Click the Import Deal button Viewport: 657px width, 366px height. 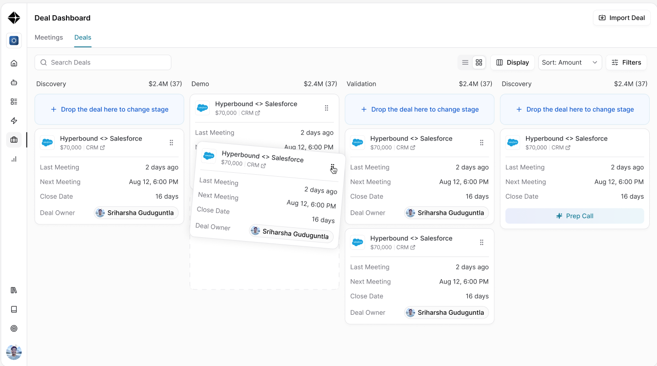click(x=622, y=18)
